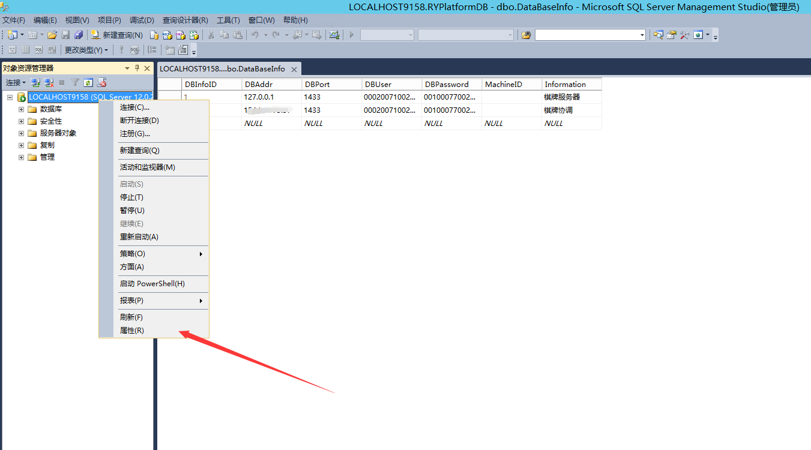
Task: Choose 重新启动(A) in the context menu
Action: pyautogui.click(x=139, y=237)
